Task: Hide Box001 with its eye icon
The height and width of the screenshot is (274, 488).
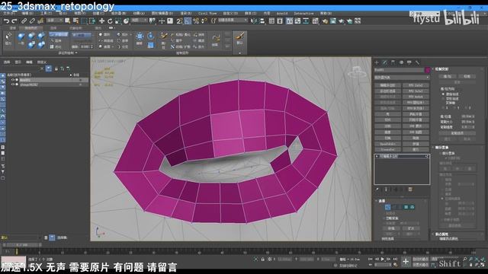Action: (13, 80)
